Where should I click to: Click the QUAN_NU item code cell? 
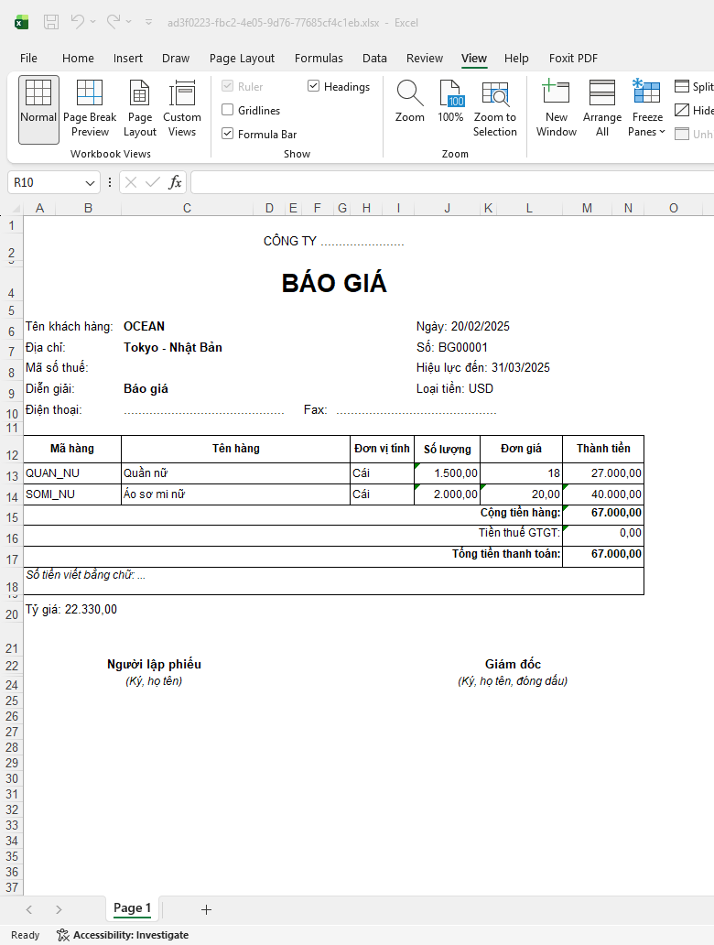coord(72,473)
